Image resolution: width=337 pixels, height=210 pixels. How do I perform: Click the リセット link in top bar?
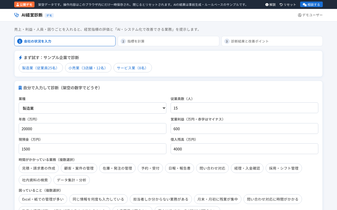pyautogui.click(x=288, y=4)
